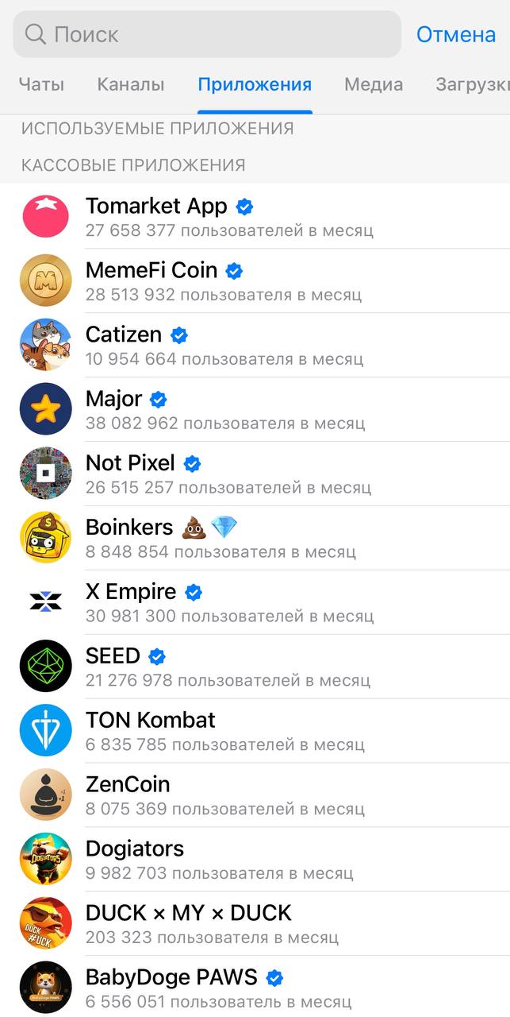Open the SEED green gem icon
Image resolution: width=510 pixels, height=1017 pixels.
point(46,666)
